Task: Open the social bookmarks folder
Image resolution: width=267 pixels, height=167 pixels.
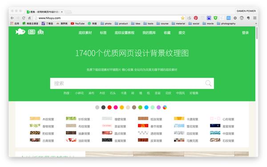Action: pyautogui.click(x=194, y=24)
